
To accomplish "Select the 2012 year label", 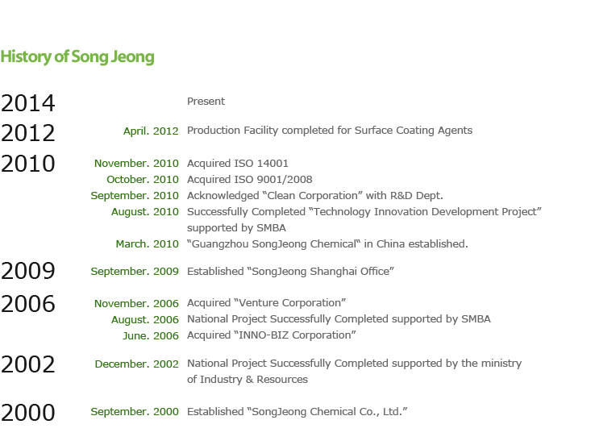I will (28, 133).
